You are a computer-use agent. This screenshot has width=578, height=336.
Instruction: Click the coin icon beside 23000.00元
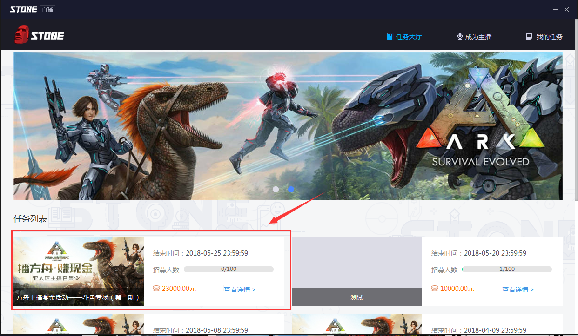[x=156, y=289]
